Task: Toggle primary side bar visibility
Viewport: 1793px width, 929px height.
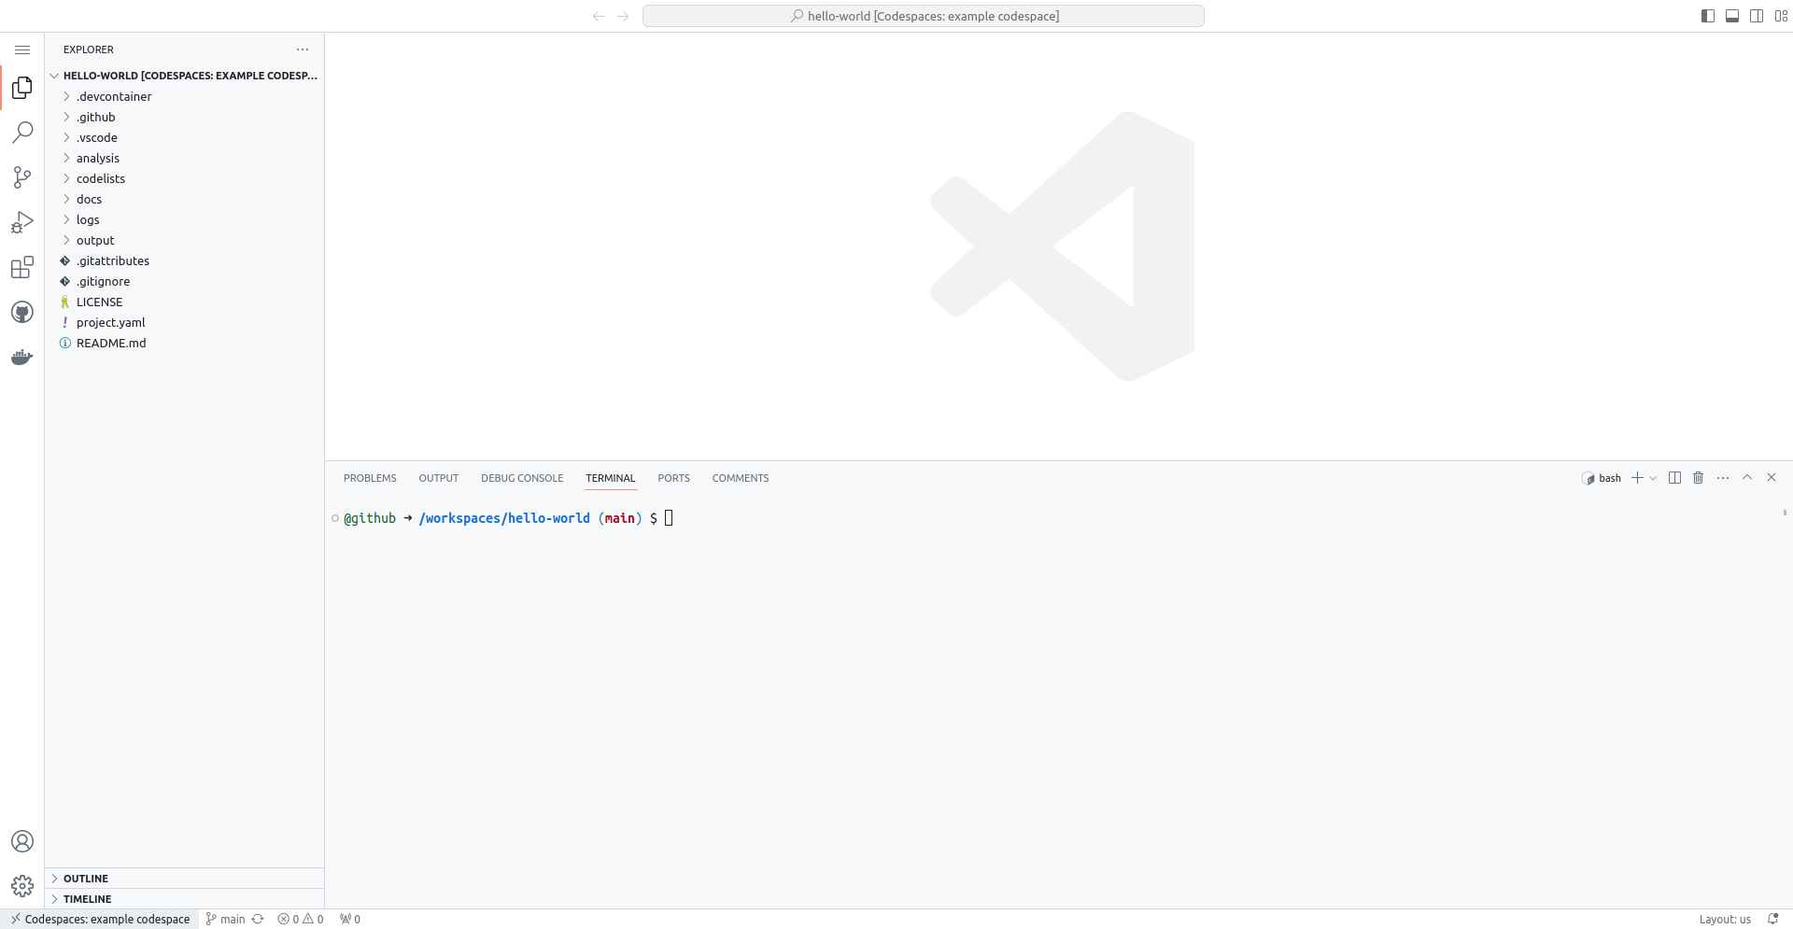Action: (x=1708, y=16)
